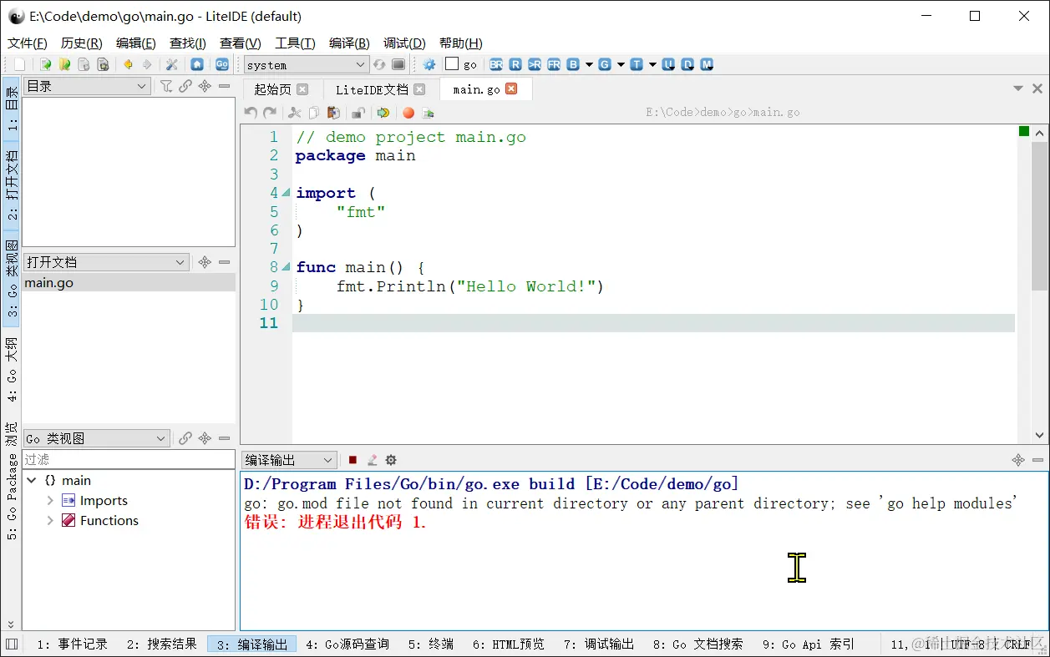
Task: Click the lock icon in editor toolbar
Action: coord(358,113)
